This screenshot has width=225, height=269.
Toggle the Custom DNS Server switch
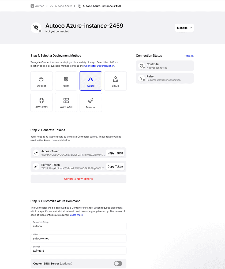(x=118, y=264)
